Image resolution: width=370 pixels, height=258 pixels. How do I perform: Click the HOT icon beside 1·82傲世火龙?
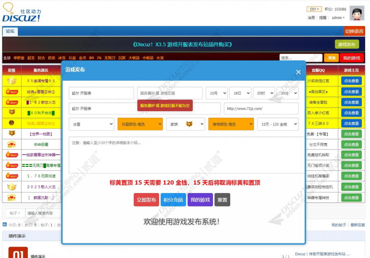(x=12, y=102)
